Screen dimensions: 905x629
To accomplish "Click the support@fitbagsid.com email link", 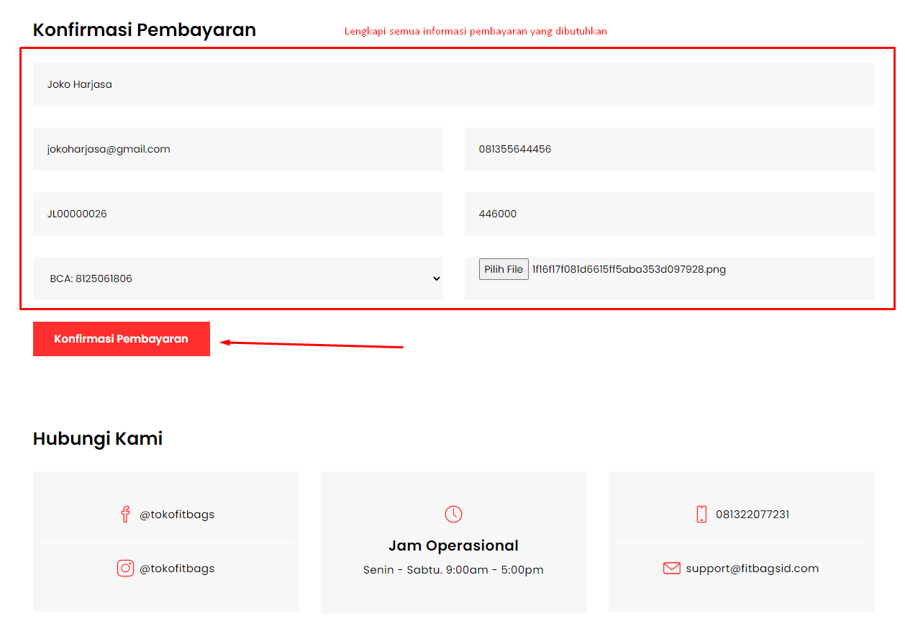I will point(752,569).
